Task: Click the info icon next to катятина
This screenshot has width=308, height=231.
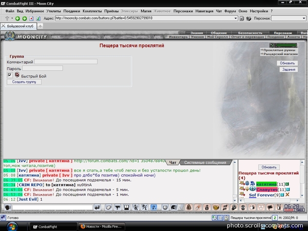Action: point(287,184)
